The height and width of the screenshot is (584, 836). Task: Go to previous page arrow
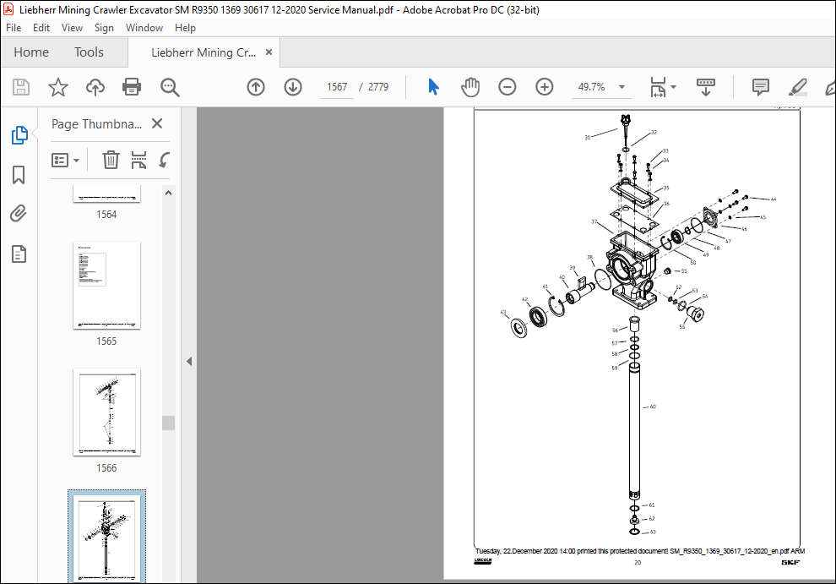[256, 87]
